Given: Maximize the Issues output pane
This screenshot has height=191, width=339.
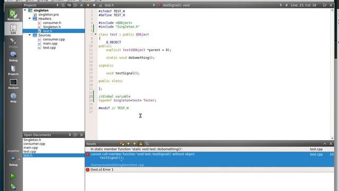Looking at the screenshot, I should click(325, 144).
